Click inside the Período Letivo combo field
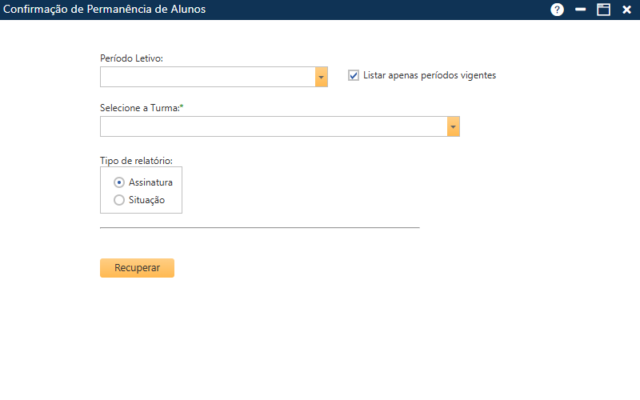This screenshot has height=400, width=640. coord(207,77)
